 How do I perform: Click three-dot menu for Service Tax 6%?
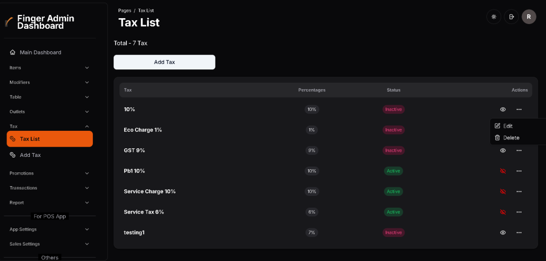tap(519, 212)
